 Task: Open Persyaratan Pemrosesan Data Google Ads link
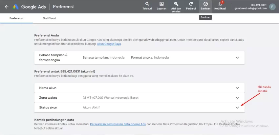click(118, 124)
